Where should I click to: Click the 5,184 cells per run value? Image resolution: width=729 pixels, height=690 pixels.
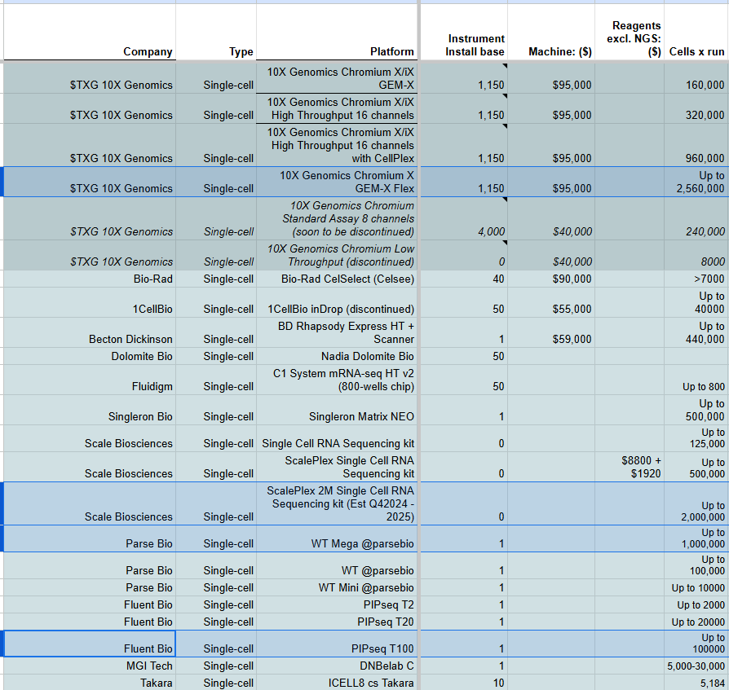point(696,683)
